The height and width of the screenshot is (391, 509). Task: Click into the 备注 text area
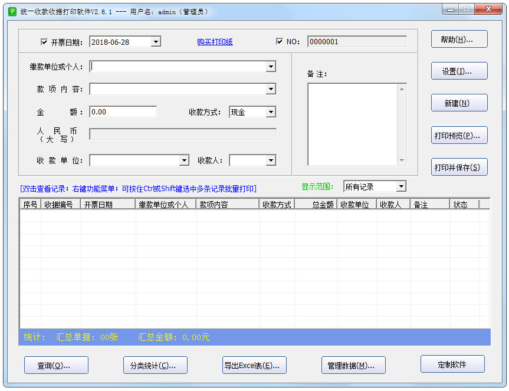353,124
